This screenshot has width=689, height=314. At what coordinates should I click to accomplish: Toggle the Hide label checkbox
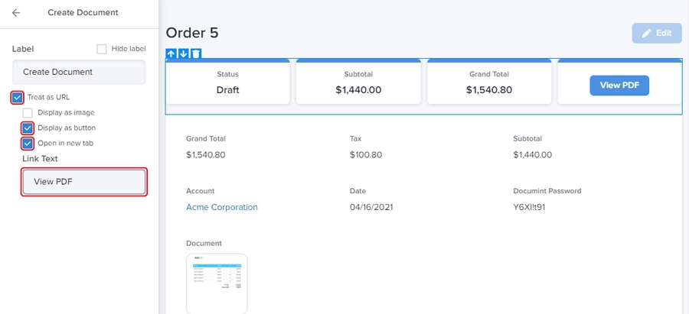click(102, 49)
